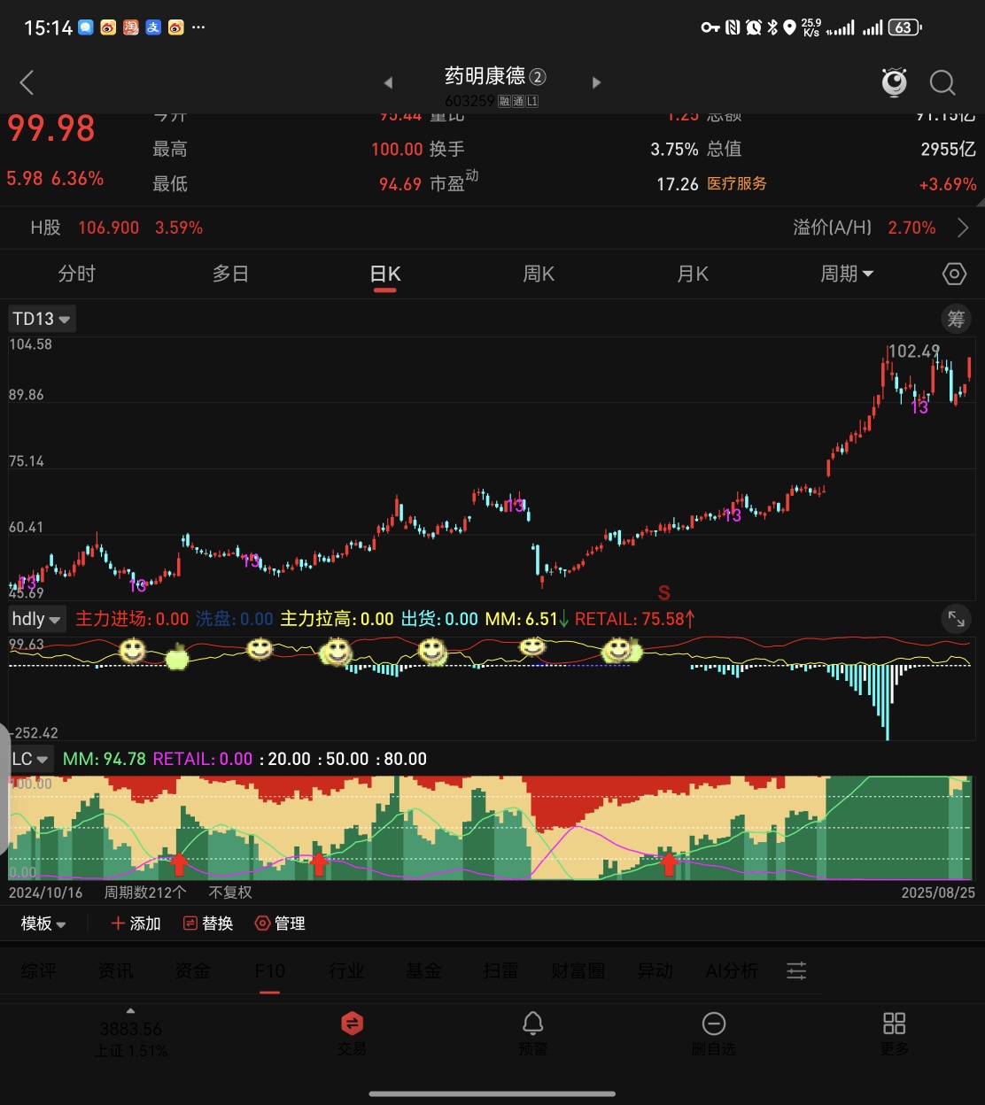This screenshot has width=985, height=1105.
Task: Open the 模板 template dropdown
Action: tap(43, 923)
